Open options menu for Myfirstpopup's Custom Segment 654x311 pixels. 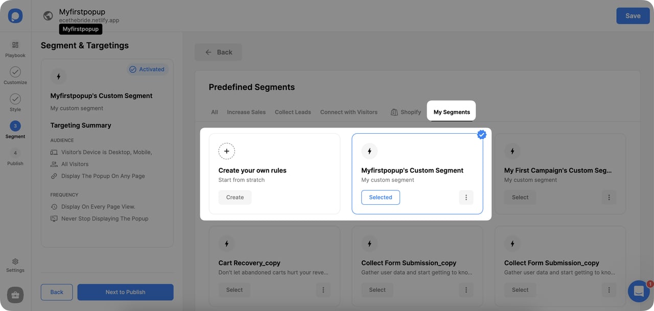(x=466, y=197)
